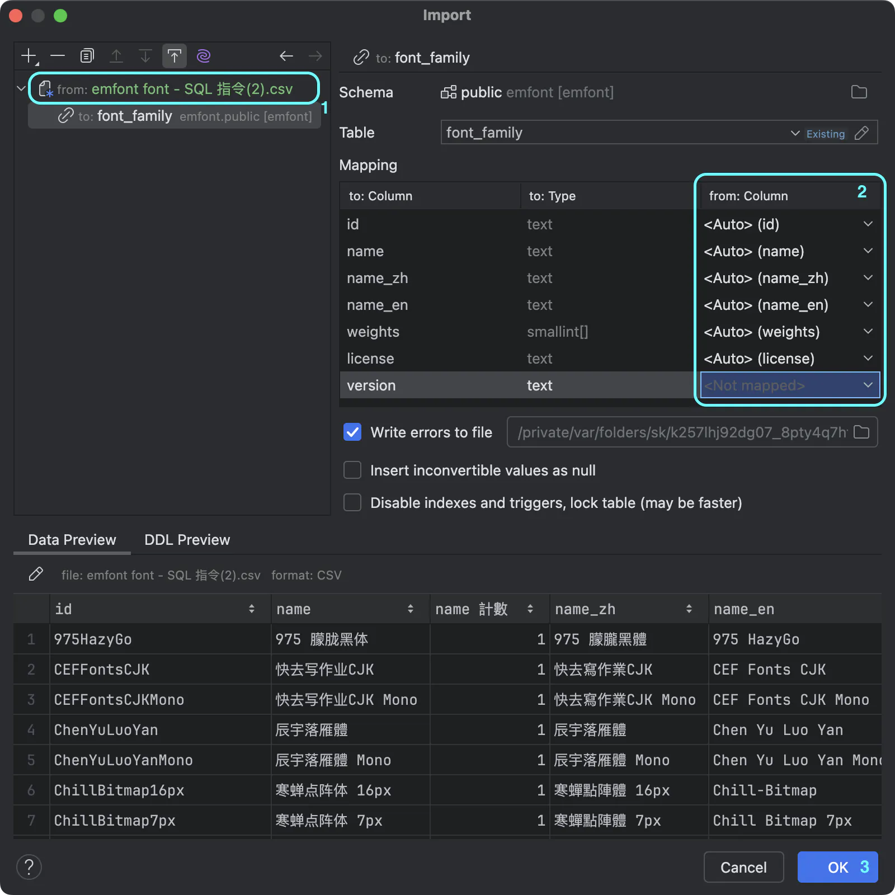
Task: Click the copy mapping icon in toolbar
Action: pyautogui.click(x=87, y=56)
